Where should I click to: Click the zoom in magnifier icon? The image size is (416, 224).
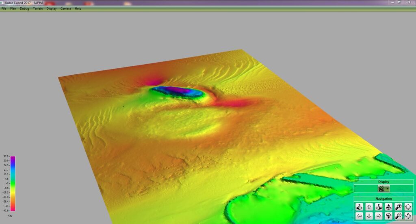pyautogui.click(x=399, y=207)
